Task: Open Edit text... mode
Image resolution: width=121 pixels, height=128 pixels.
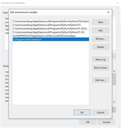Action: (x=101, y=80)
